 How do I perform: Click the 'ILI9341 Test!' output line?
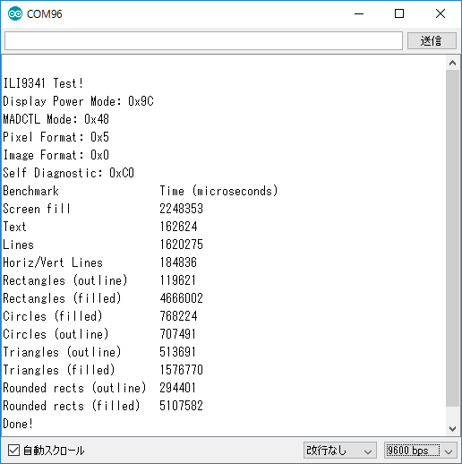(x=43, y=83)
